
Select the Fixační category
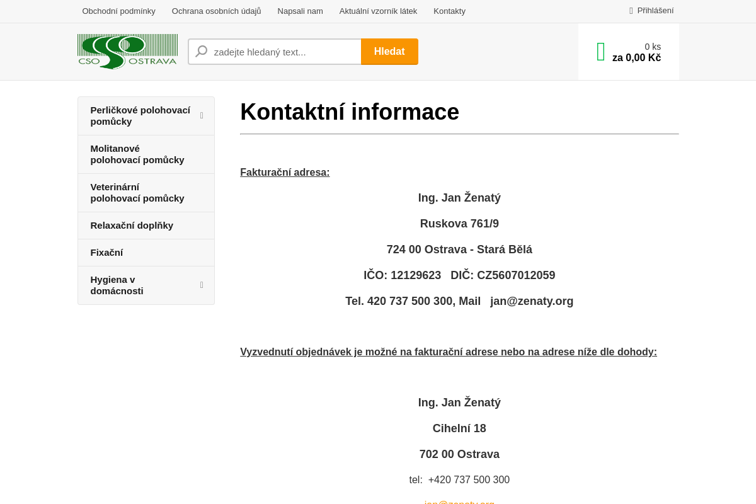[106, 252]
